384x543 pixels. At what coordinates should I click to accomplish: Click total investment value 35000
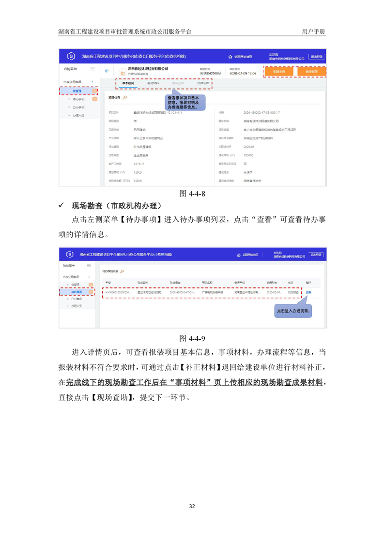coord(138,181)
